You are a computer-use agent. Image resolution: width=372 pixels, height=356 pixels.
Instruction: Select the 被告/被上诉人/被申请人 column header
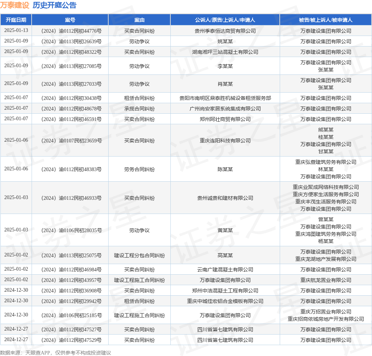tap(325, 20)
